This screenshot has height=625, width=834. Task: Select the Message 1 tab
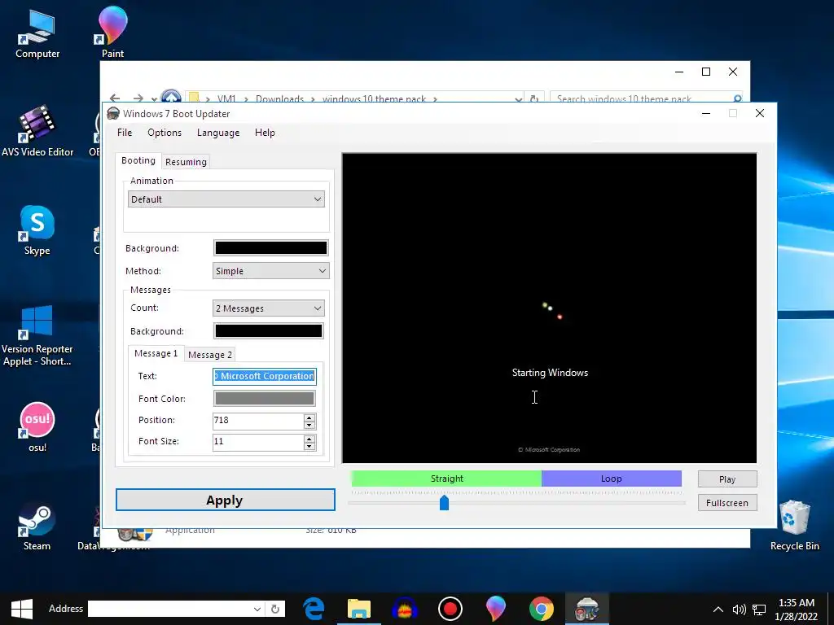[156, 353]
